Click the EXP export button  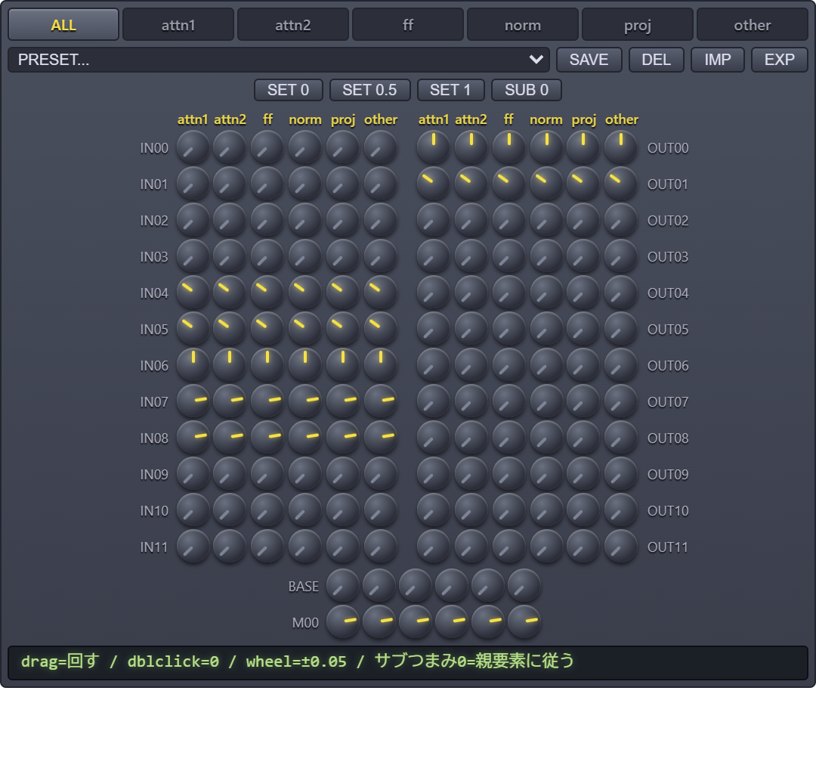[780, 60]
